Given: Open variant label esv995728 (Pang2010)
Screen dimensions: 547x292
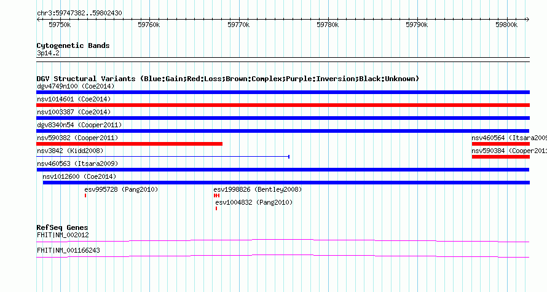Looking at the screenshot, I should tap(121, 189).
